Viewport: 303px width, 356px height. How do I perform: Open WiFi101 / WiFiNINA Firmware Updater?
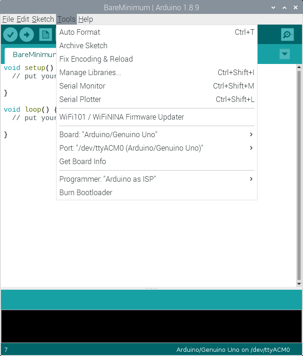(x=157, y=117)
